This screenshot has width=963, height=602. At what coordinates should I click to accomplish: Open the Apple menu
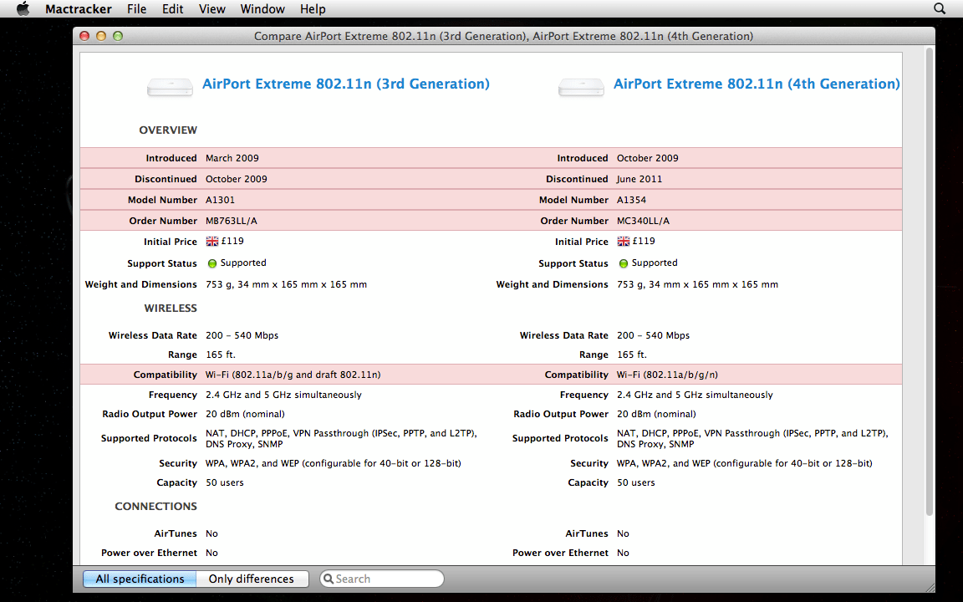point(23,8)
